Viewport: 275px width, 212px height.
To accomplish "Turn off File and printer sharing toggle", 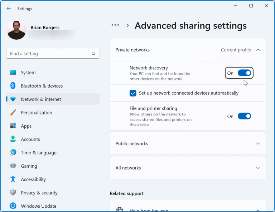I will pyautogui.click(x=244, y=116).
